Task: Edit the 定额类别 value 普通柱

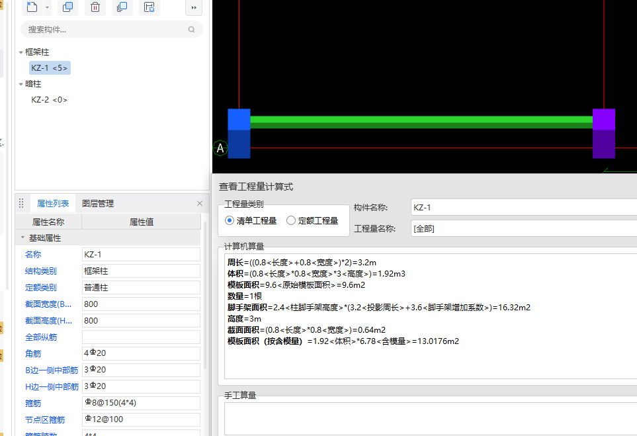Action: coord(141,288)
